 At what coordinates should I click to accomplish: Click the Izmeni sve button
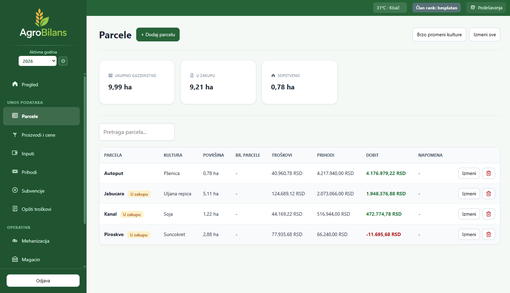click(484, 35)
